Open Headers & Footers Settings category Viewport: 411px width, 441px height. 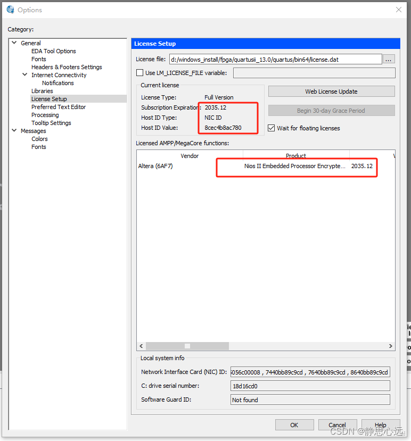(x=67, y=67)
